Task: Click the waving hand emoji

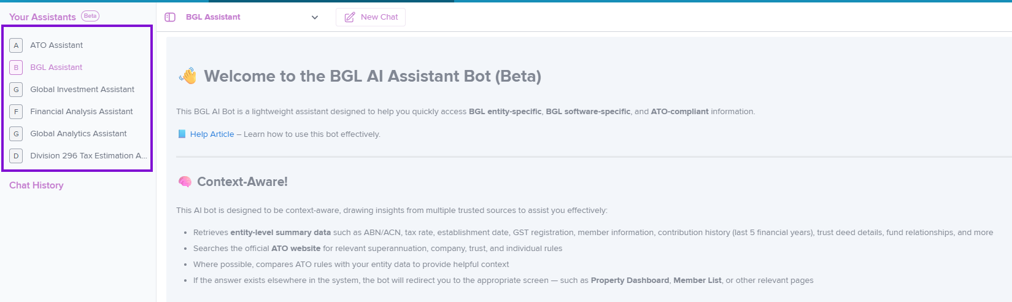Action: click(x=188, y=76)
